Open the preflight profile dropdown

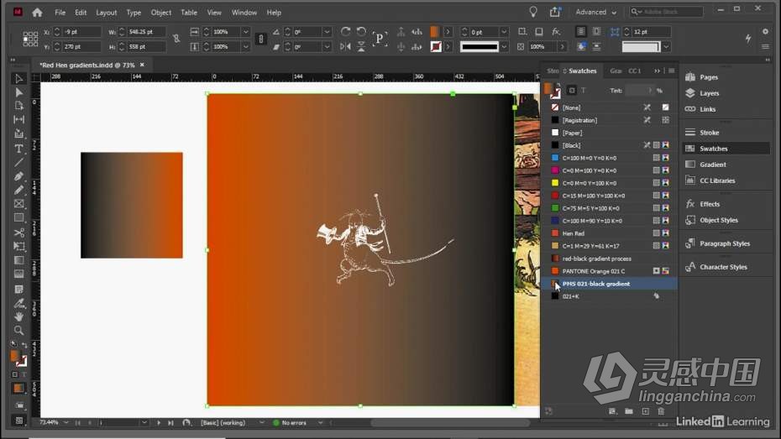coord(261,422)
